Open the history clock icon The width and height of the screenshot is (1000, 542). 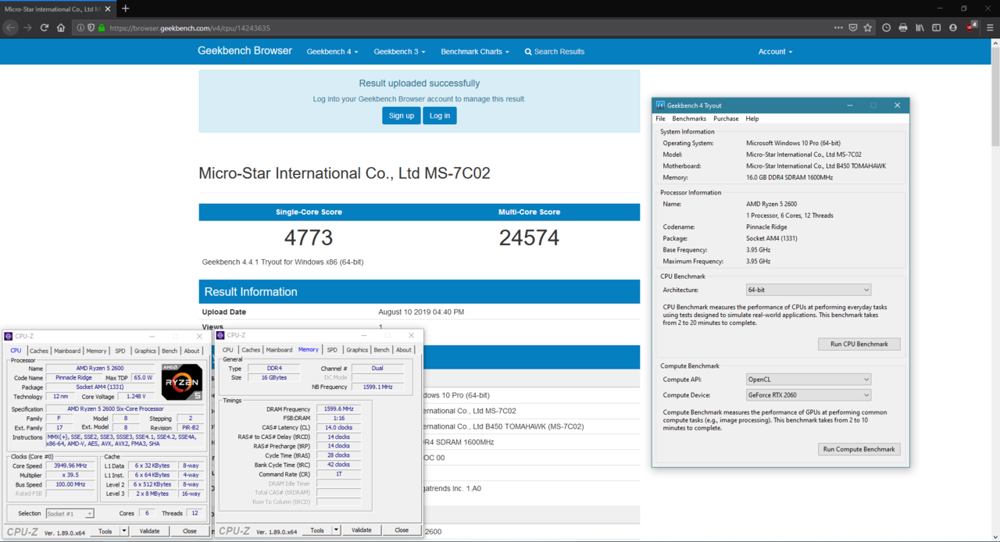(887, 27)
